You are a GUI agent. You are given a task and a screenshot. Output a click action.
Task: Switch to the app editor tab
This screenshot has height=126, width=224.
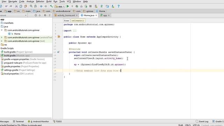click(x=105, y=15)
